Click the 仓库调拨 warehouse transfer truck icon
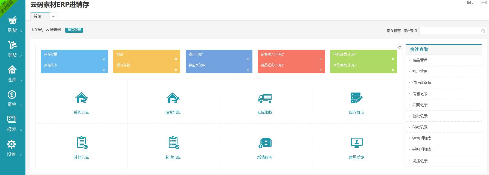The height and width of the screenshot is (175, 489). pos(265,98)
